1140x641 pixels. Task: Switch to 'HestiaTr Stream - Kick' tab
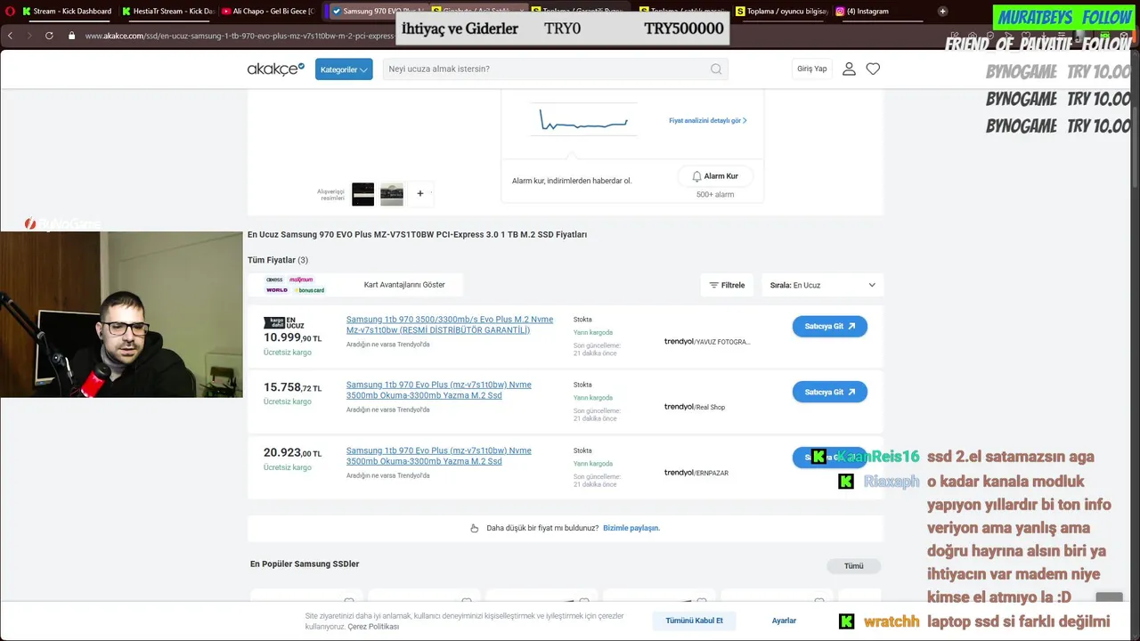(167, 12)
